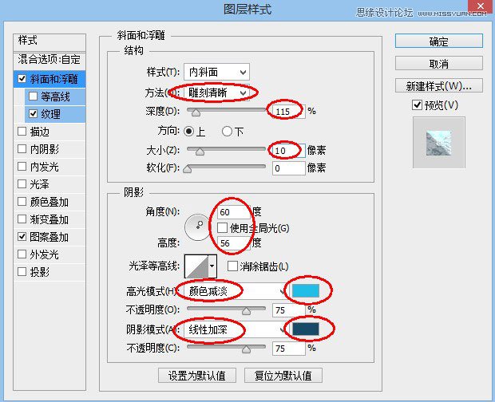This screenshot has height=402, width=495.
Task: Click highlight 不透明度(O) slider handle
Action: [246, 311]
